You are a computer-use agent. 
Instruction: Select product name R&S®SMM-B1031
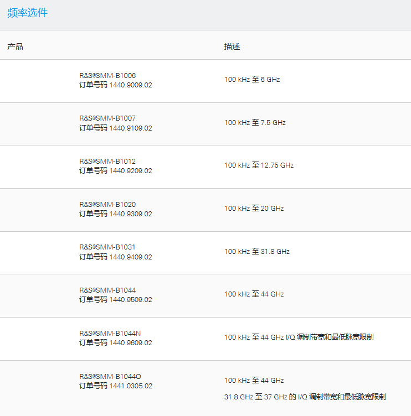[107, 247]
